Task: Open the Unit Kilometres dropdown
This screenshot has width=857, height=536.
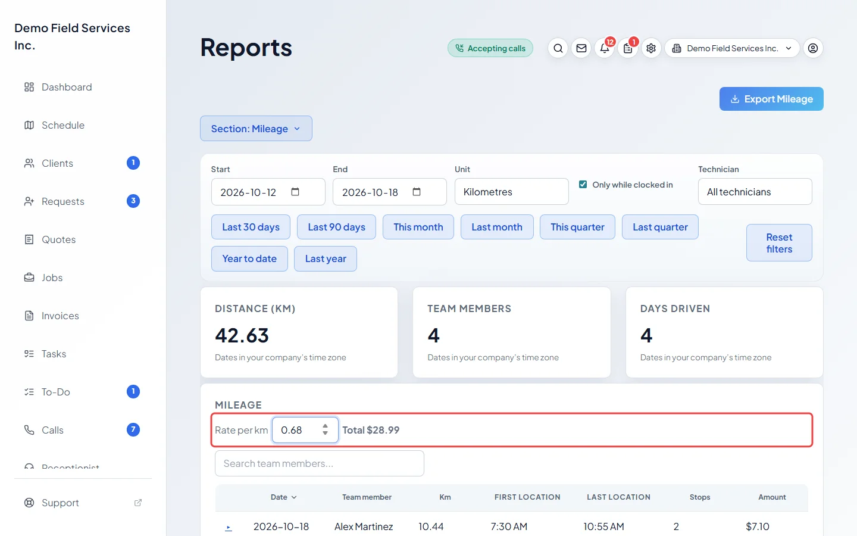Action: [x=512, y=192]
